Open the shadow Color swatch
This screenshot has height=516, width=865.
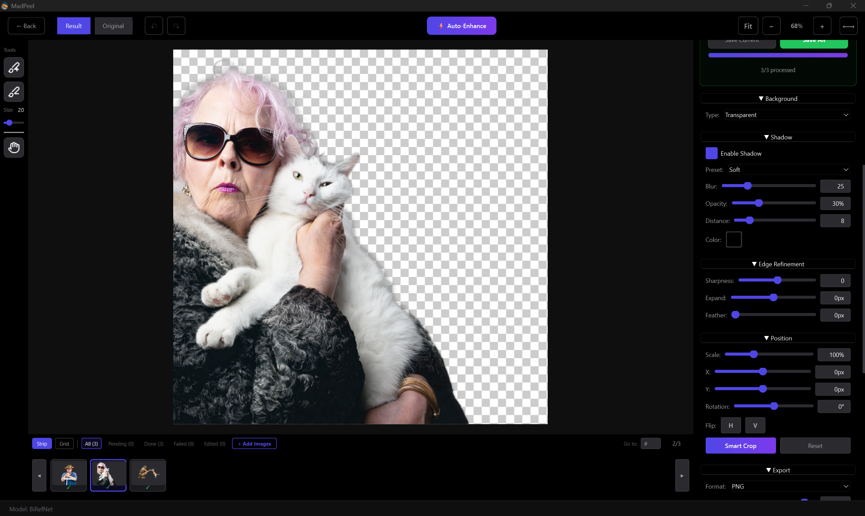coord(734,239)
